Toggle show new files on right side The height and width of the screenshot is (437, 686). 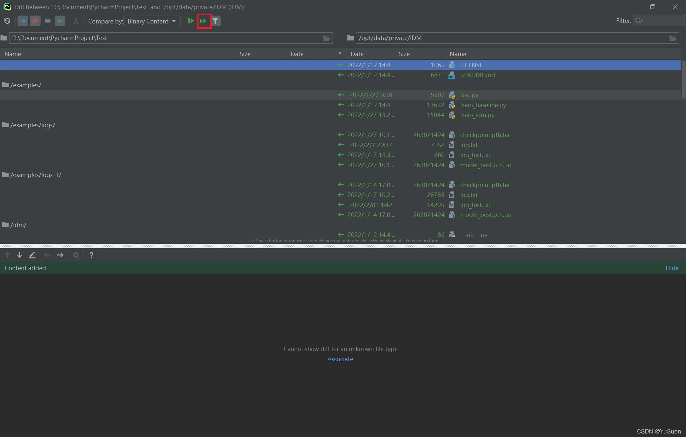pos(60,21)
